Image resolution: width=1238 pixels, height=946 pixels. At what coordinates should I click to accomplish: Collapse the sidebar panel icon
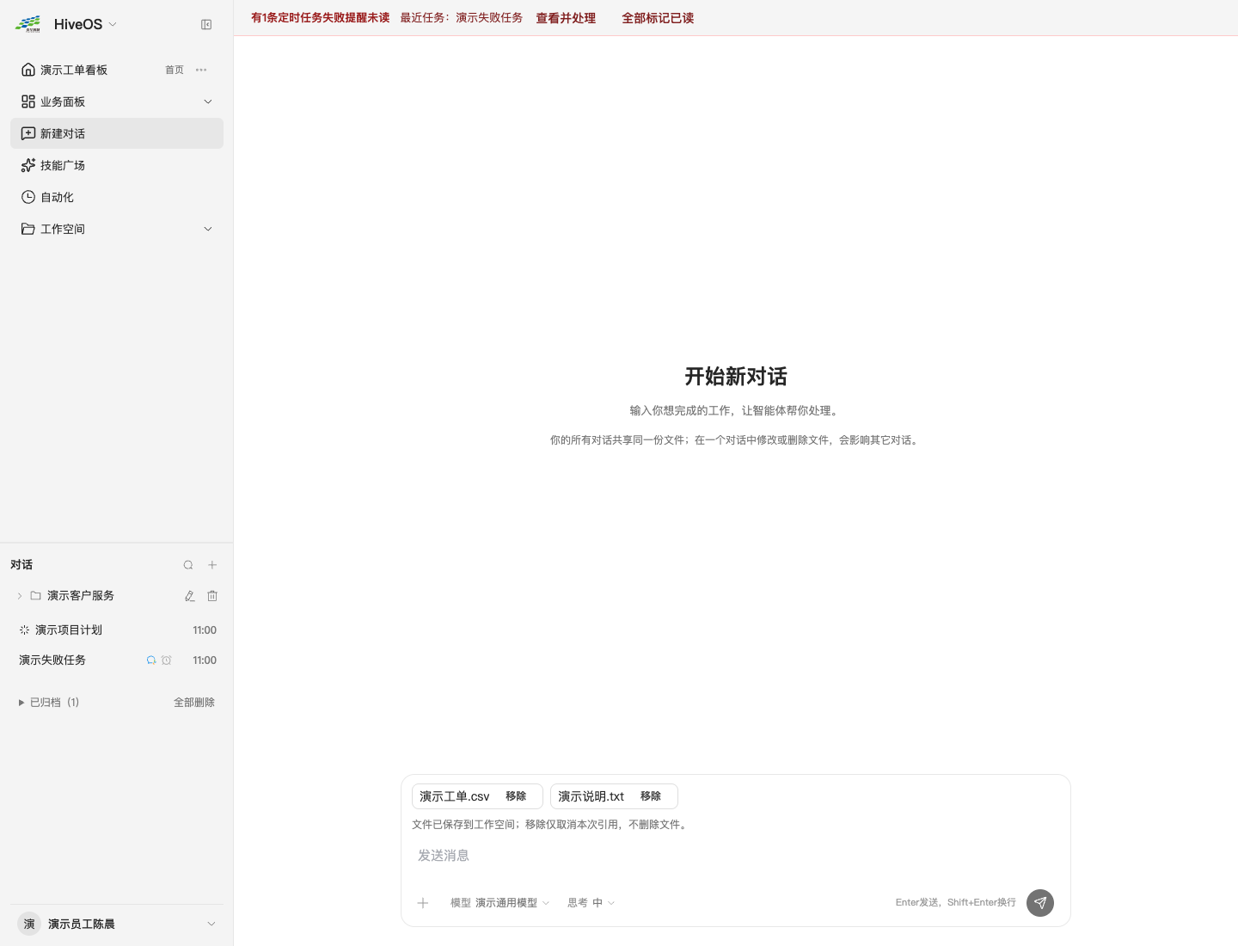click(x=206, y=25)
